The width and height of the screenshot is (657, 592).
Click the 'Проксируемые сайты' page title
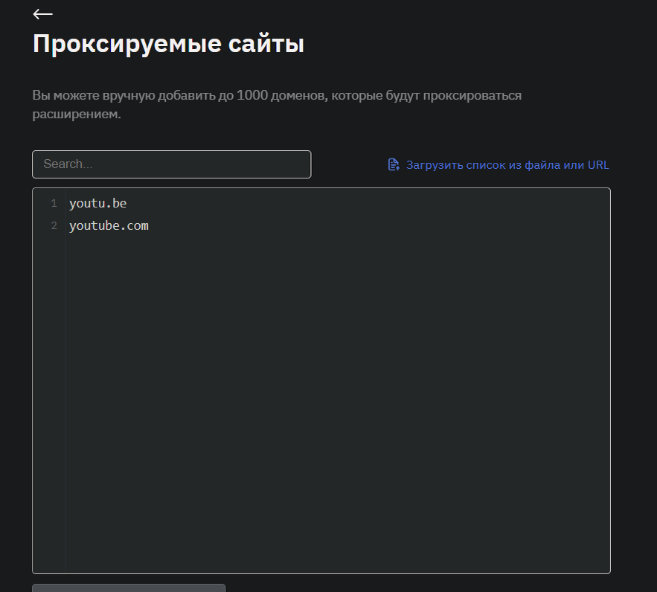[x=168, y=44]
